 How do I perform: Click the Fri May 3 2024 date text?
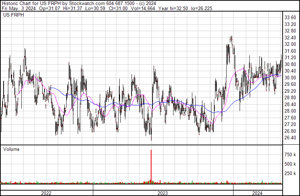click(x=18, y=8)
